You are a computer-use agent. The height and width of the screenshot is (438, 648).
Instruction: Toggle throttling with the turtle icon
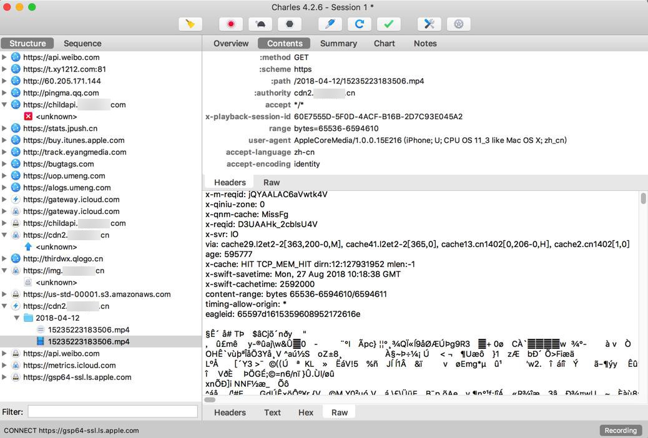point(260,24)
